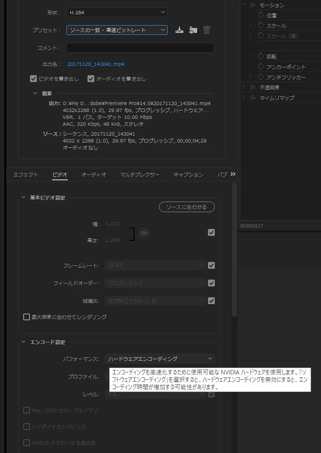321x453 pixels.
Task: Toggle stopwatch for アンカーポイント property
Action: pyautogui.click(x=261, y=66)
